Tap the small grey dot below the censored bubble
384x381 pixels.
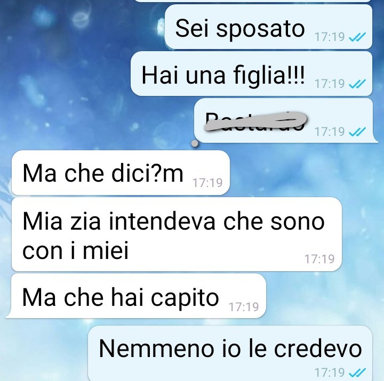click(x=195, y=144)
